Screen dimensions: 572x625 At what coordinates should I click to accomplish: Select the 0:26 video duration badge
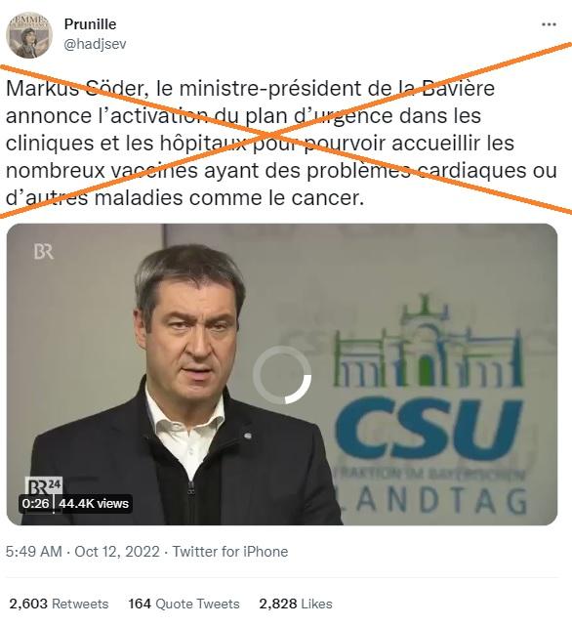[x=35, y=504]
